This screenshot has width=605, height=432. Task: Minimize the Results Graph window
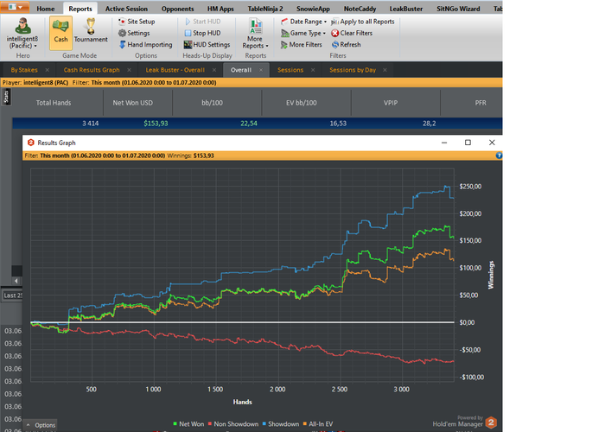444,143
